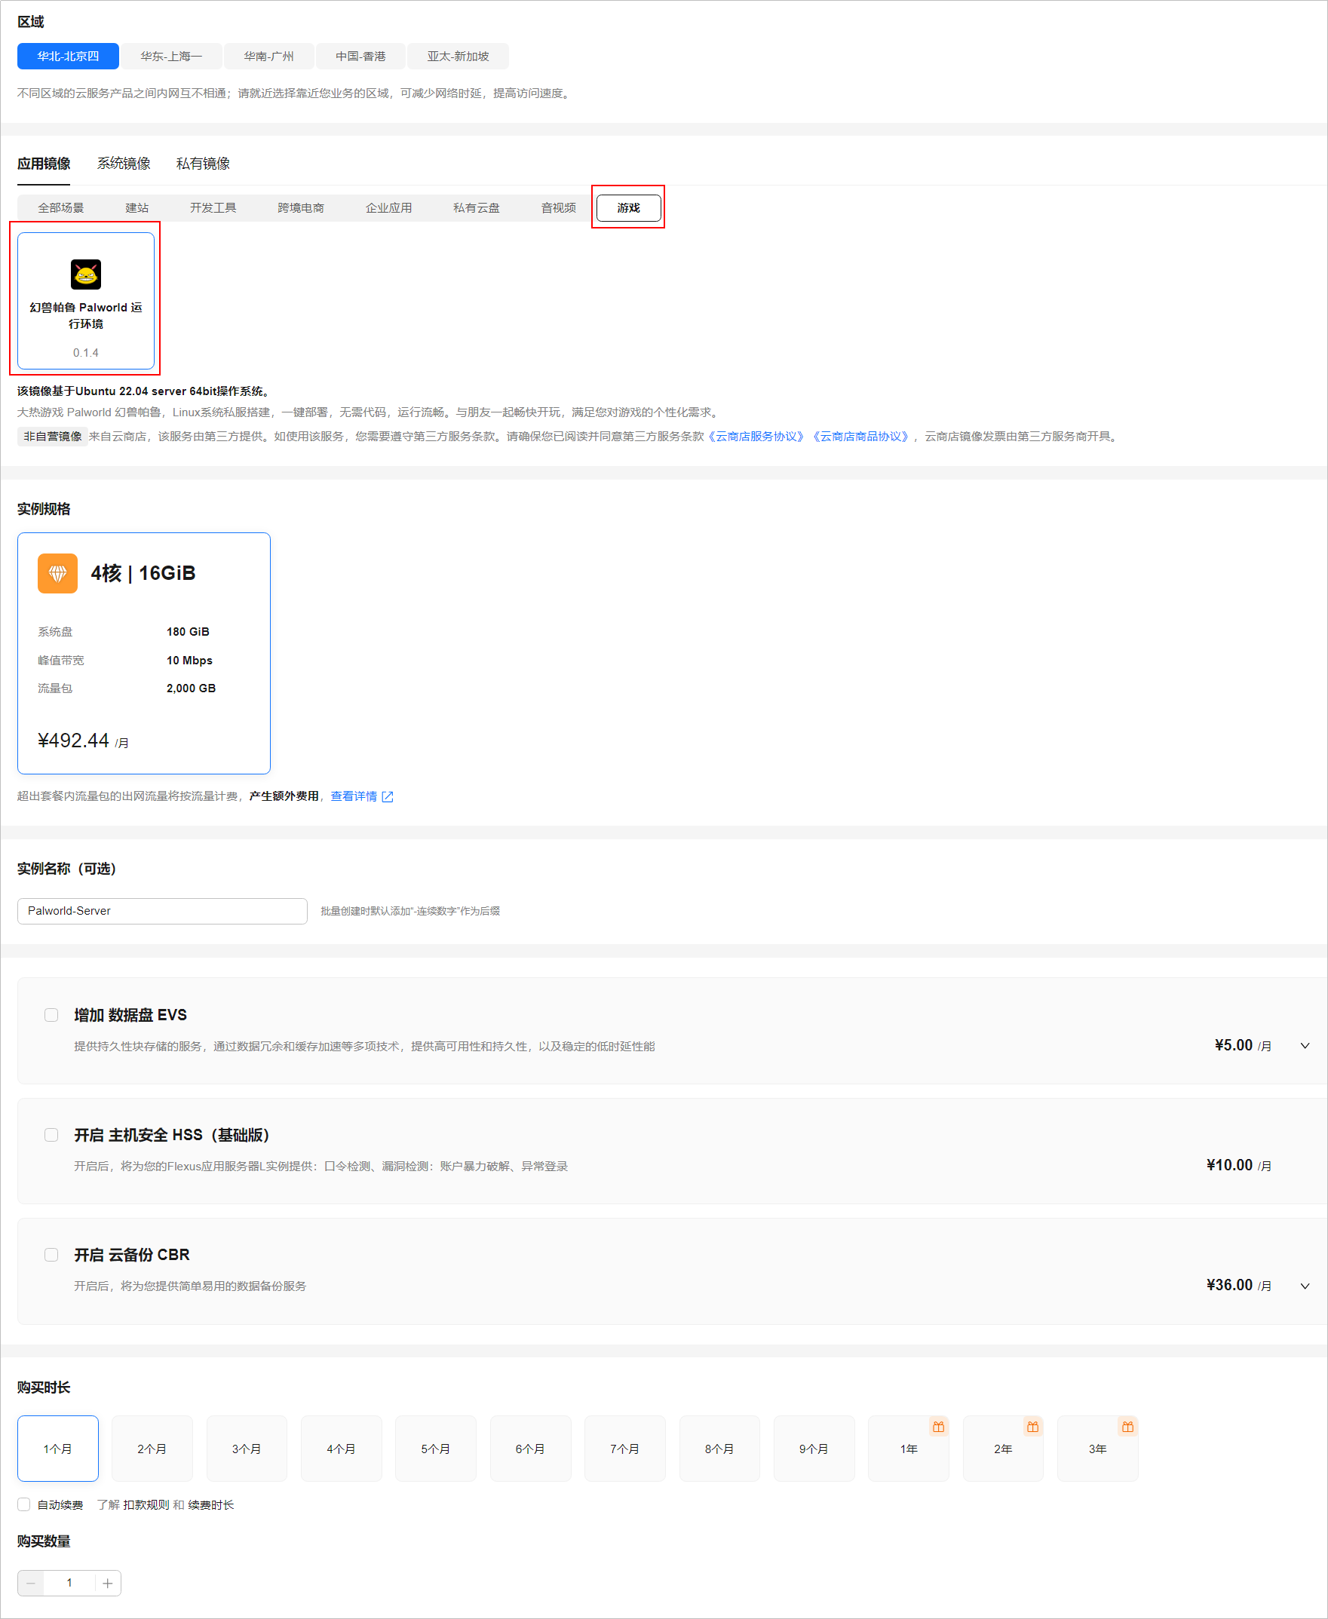
Task: Expand the 云备份 CBR options chevron
Action: coord(1305,1286)
